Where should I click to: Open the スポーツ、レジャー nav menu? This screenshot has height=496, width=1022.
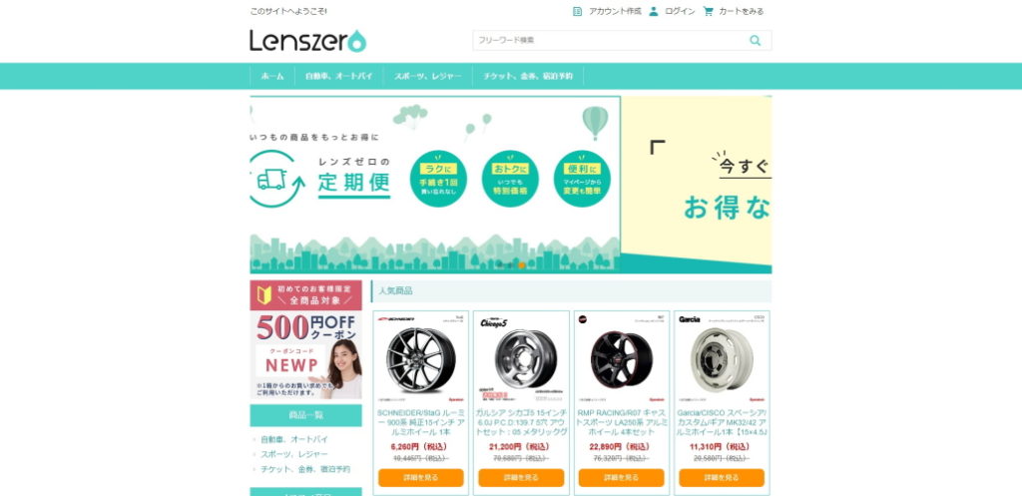[427, 76]
